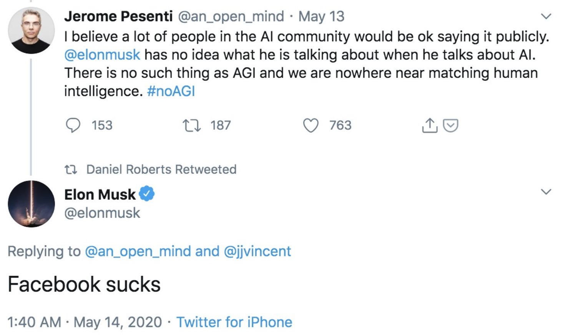Open the @elonmusk mention link
563x335 pixels.
(x=101, y=54)
